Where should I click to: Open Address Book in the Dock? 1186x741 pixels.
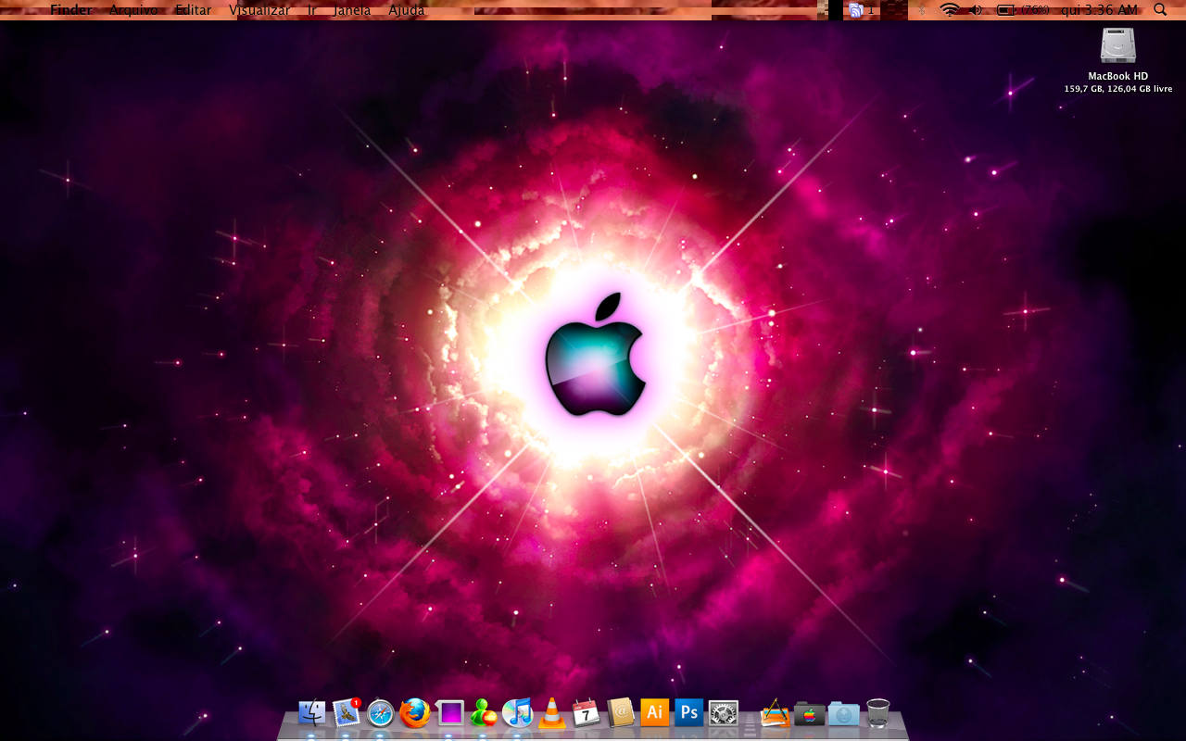point(620,713)
